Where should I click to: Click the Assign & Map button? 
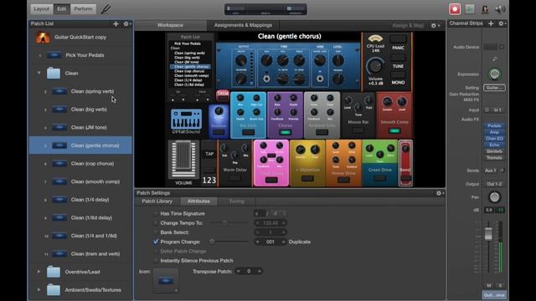pos(408,26)
